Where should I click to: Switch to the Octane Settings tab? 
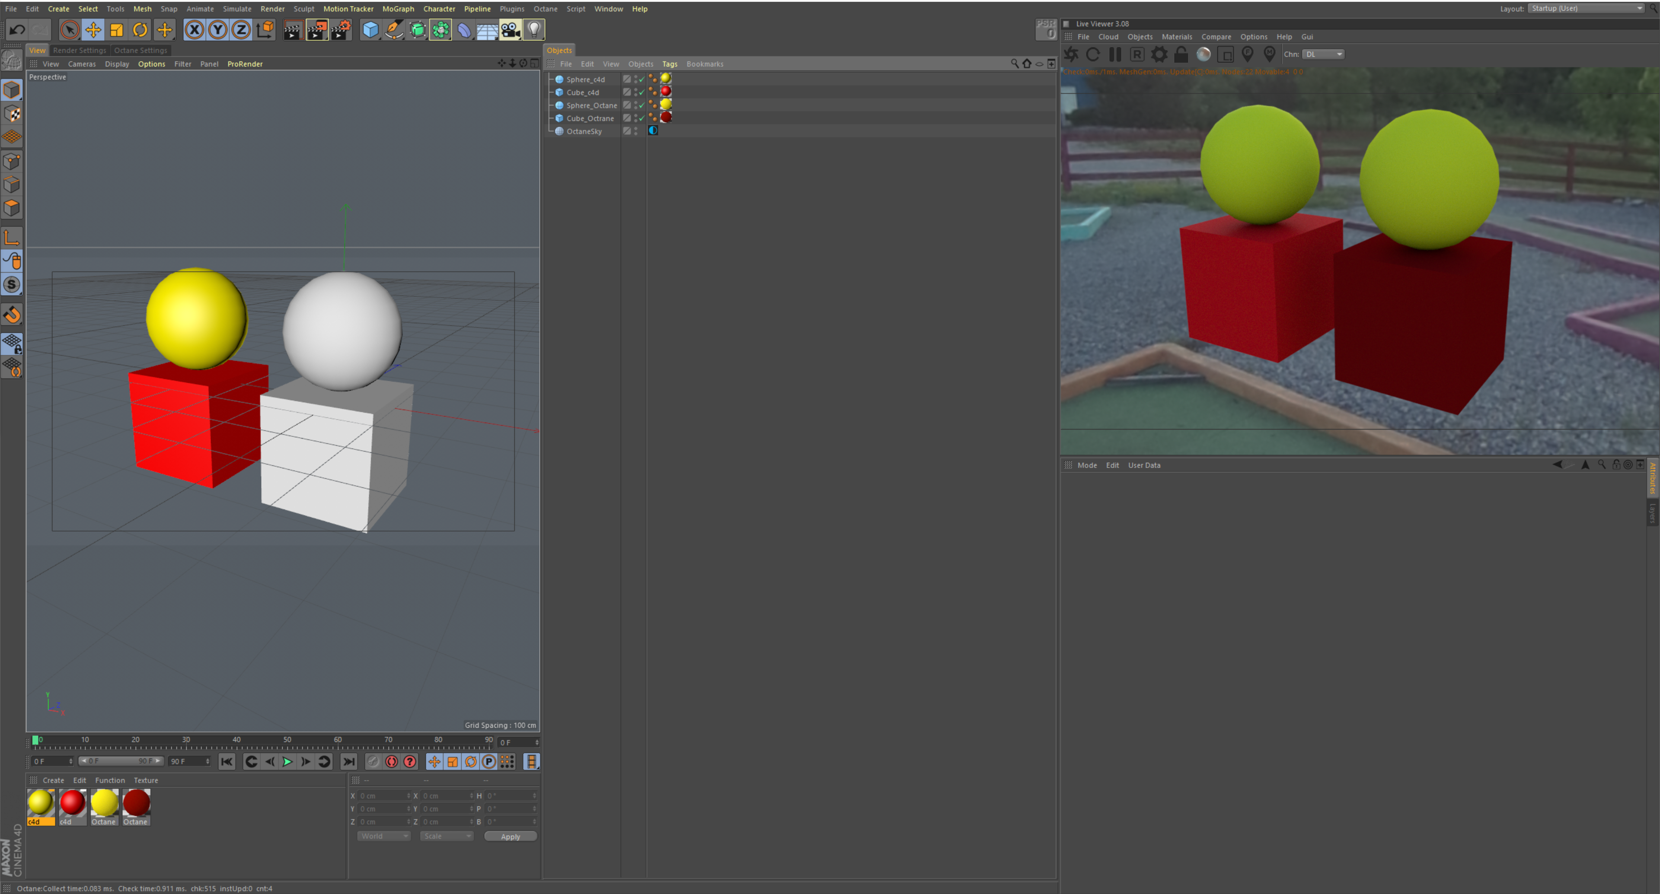tap(140, 50)
